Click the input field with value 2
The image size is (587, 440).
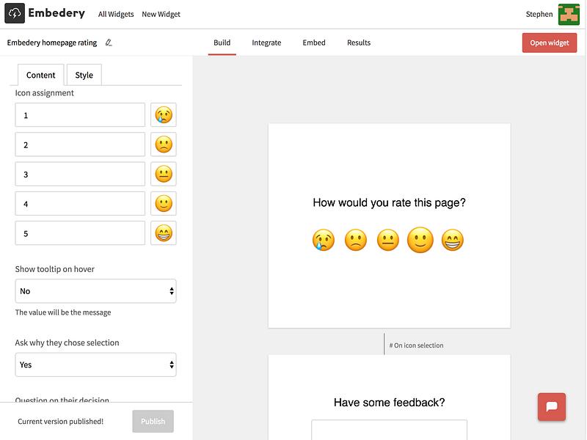coord(80,144)
